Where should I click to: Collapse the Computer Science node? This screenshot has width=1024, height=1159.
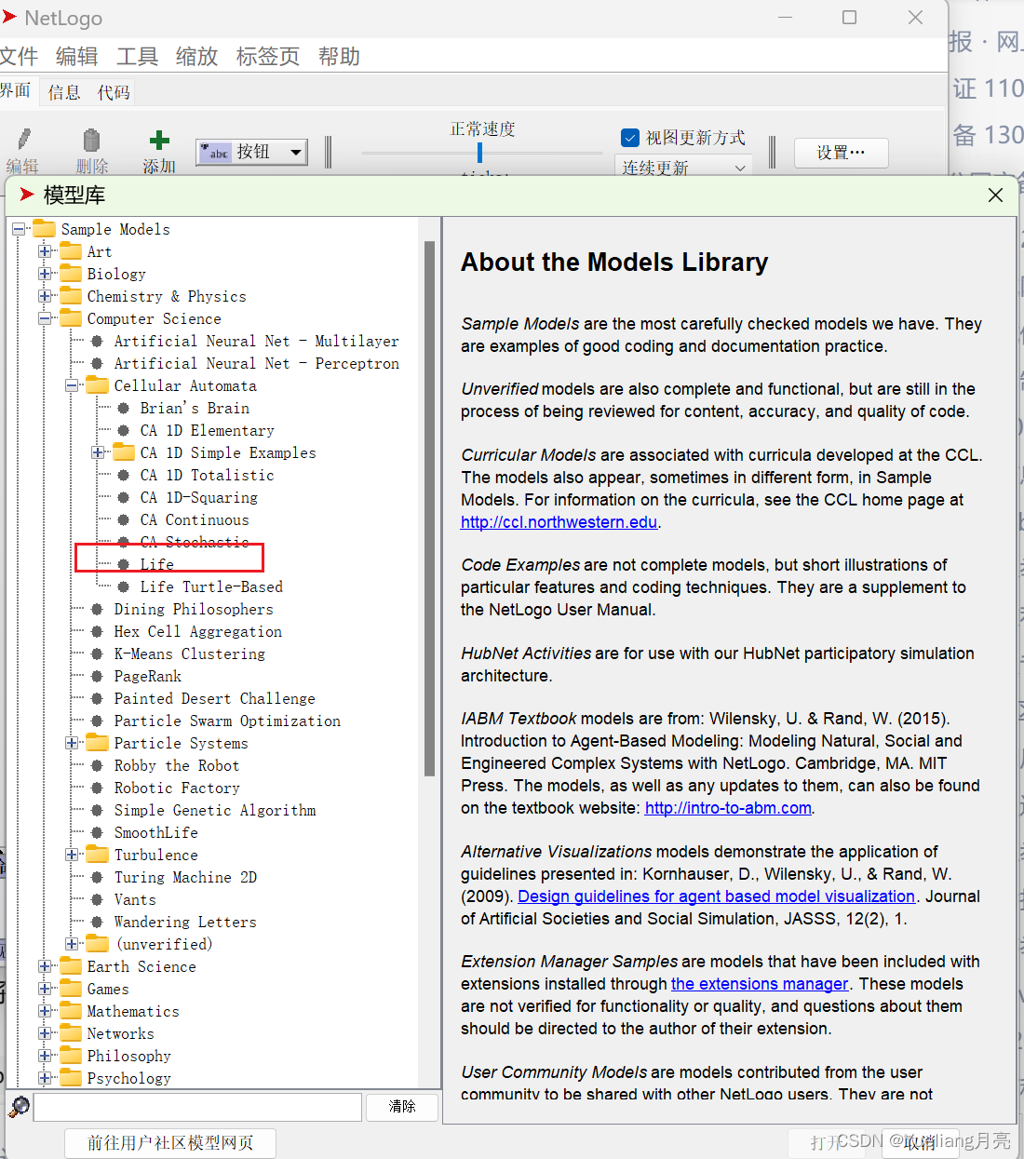pyautogui.click(x=45, y=318)
